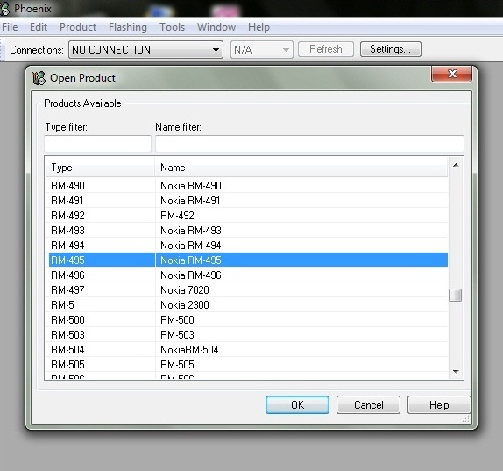The height and width of the screenshot is (471, 503).
Task: Close the Open Product dialog
Action: point(451,74)
